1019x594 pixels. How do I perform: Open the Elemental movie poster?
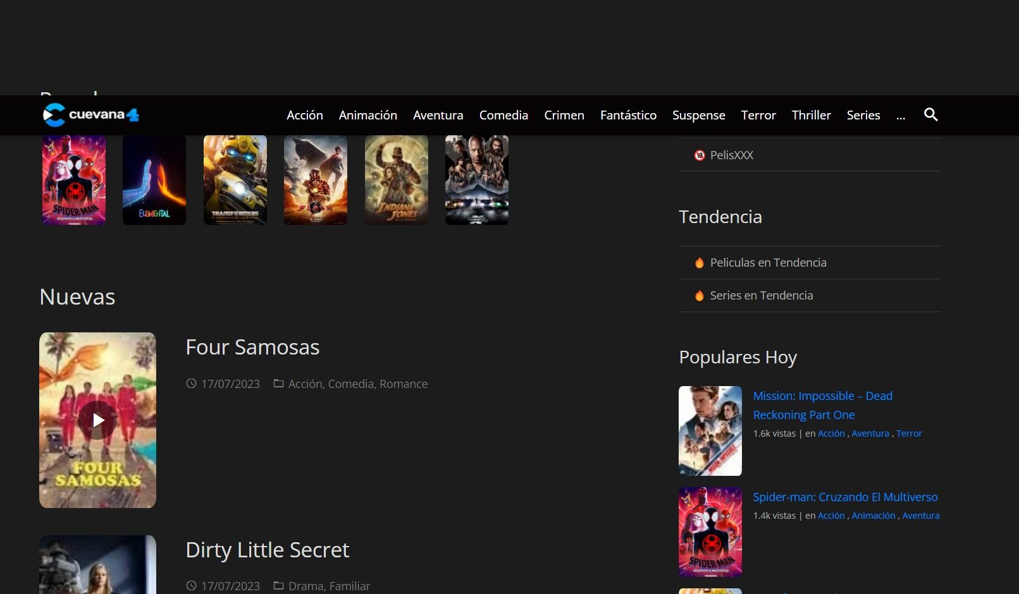click(154, 180)
